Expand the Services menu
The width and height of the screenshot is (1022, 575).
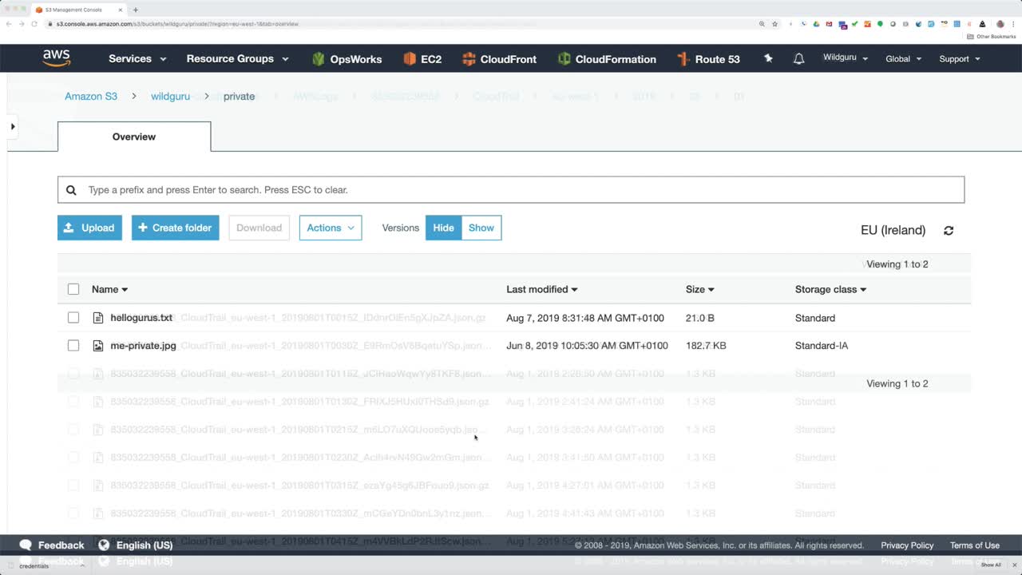pyautogui.click(x=137, y=59)
